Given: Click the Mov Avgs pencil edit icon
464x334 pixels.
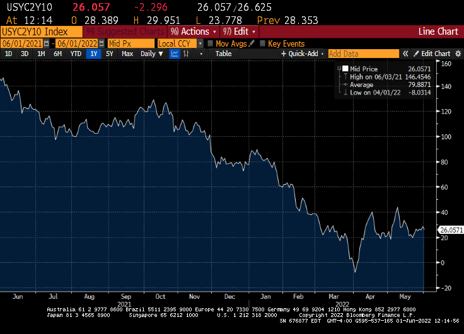Looking at the screenshot, I should 252,43.
